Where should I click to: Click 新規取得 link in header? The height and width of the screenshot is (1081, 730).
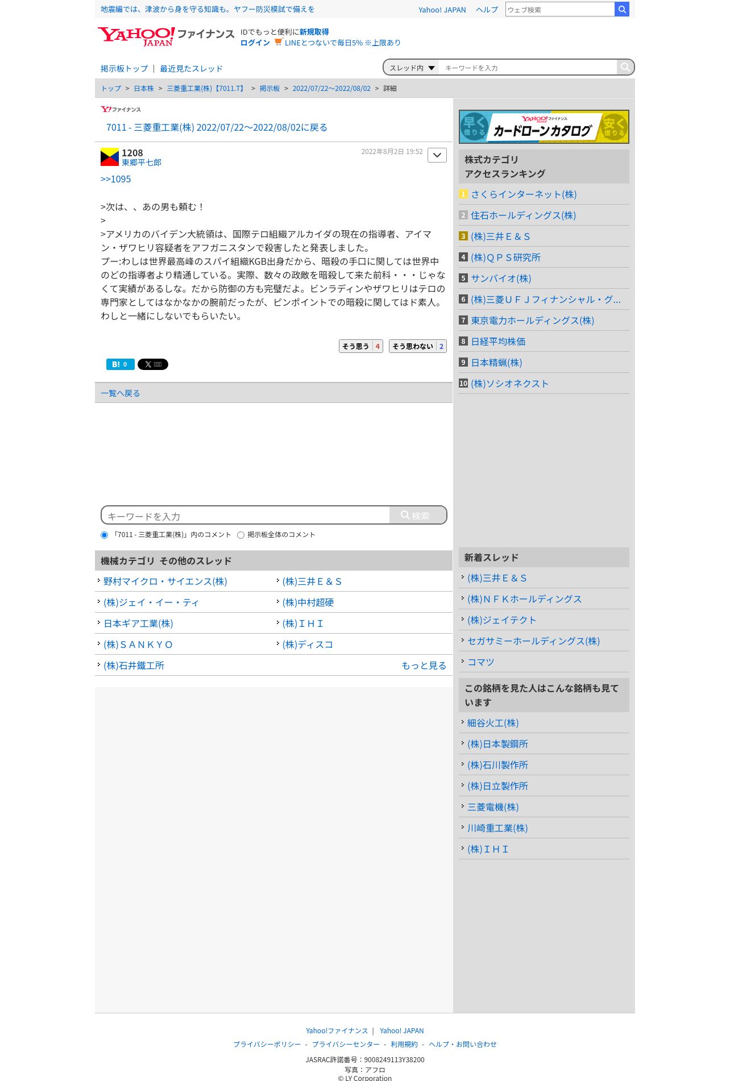tap(314, 32)
